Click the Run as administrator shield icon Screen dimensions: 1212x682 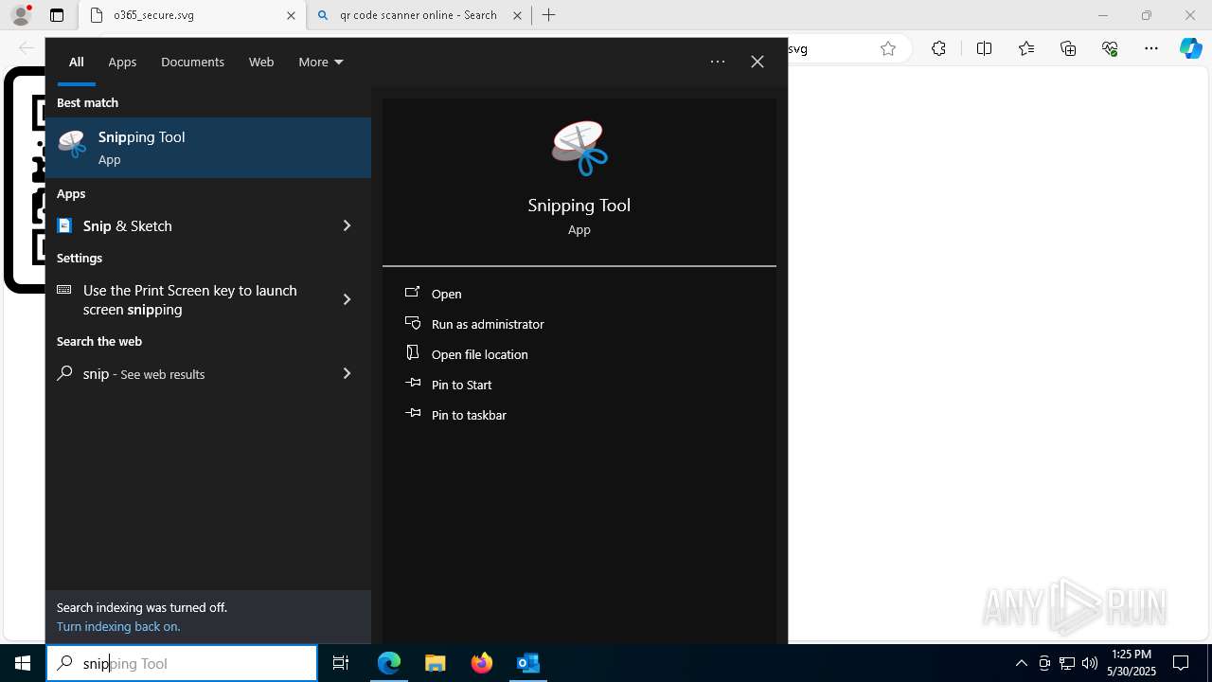point(413,323)
